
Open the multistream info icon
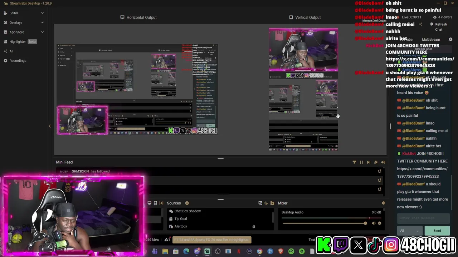[x=450, y=39]
